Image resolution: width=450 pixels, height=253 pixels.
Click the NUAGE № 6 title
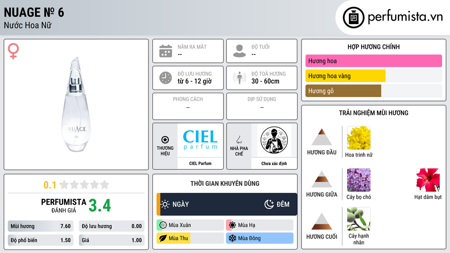[34, 12]
